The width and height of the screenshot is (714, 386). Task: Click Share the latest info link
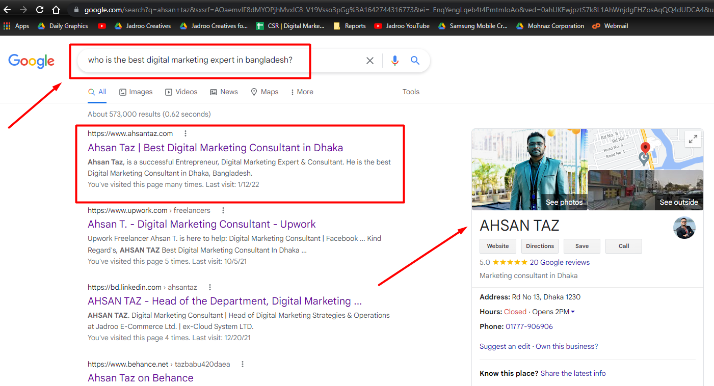(x=573, y=373)
